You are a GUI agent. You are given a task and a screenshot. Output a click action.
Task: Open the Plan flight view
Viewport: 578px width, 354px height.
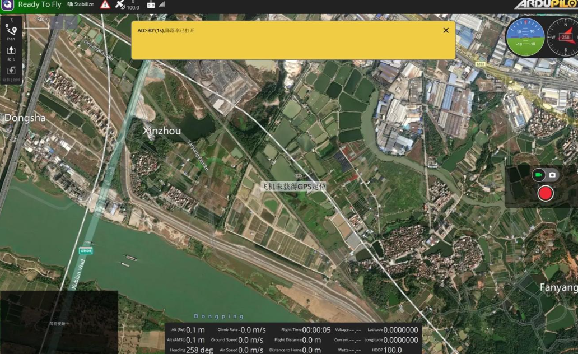11,31
